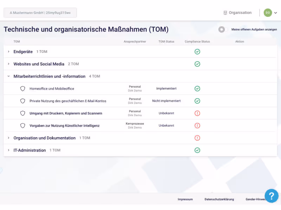Click Kernprozesse Dirk Demo contact cell

tap(135, 125)
